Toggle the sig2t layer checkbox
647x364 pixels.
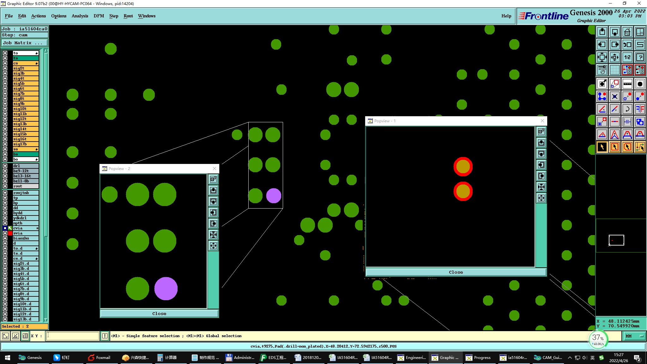pyautogui.click(x=5, y=68)
